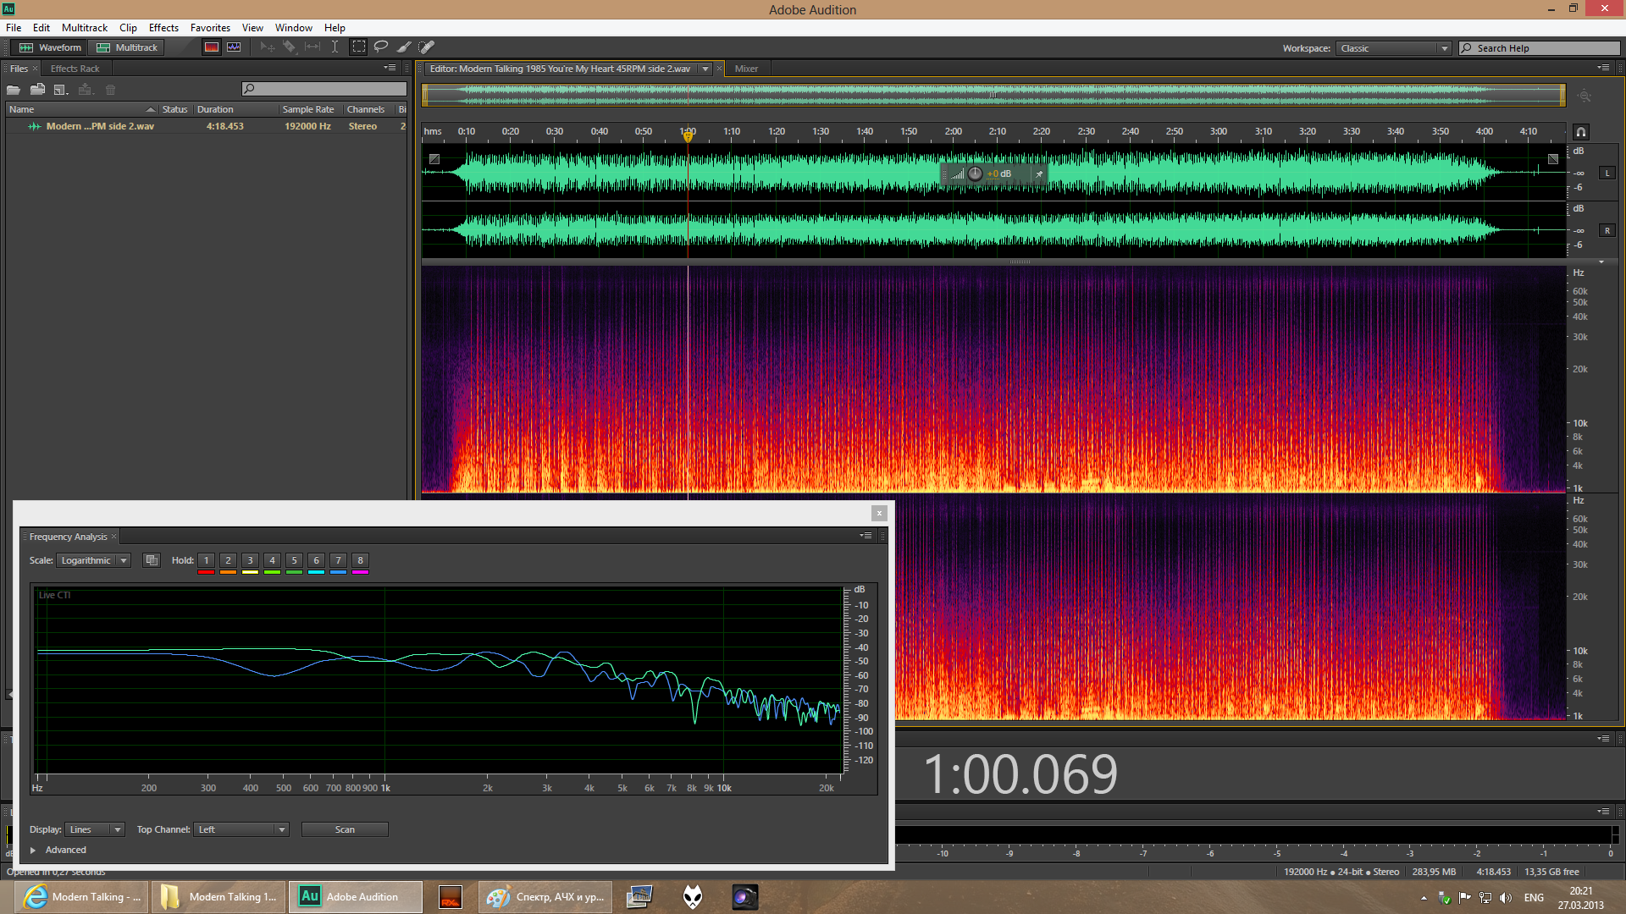Open Internet Explorer Modern Talking taskbar window

tap(82, 897)
